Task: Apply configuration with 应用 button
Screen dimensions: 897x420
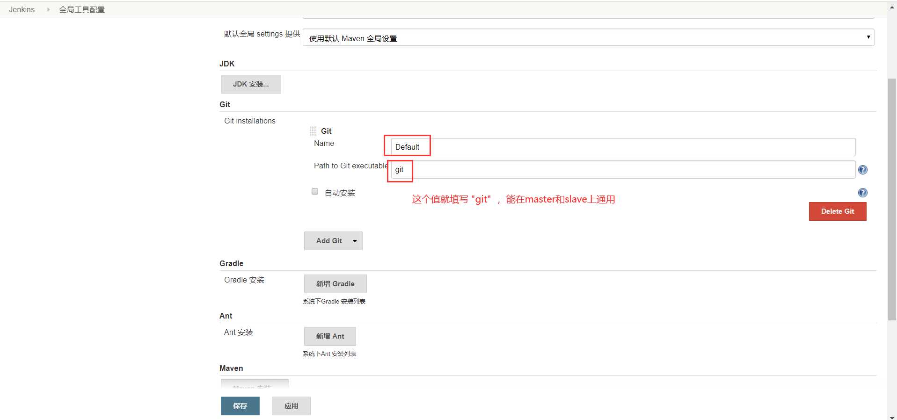Action: click(x=291, y=406)
